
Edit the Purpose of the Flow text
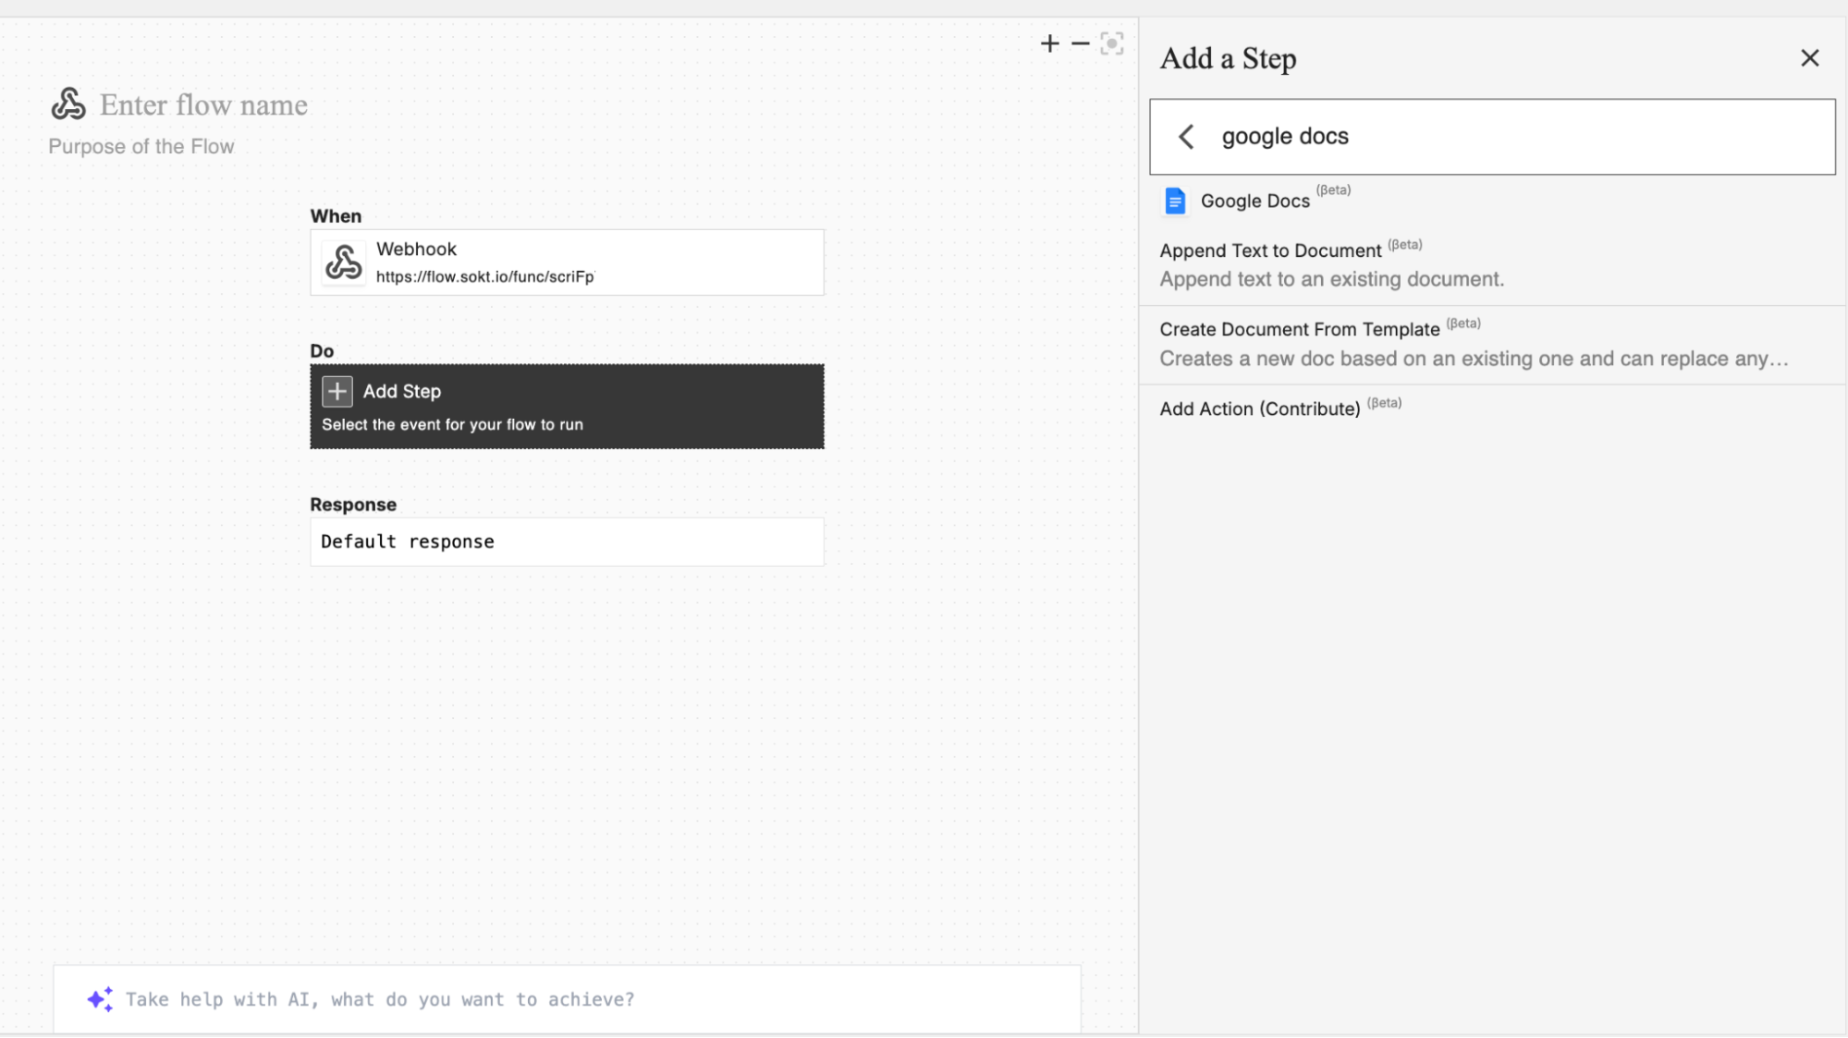tap(141, 147)
